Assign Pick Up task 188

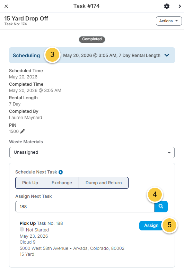(151, 226)
